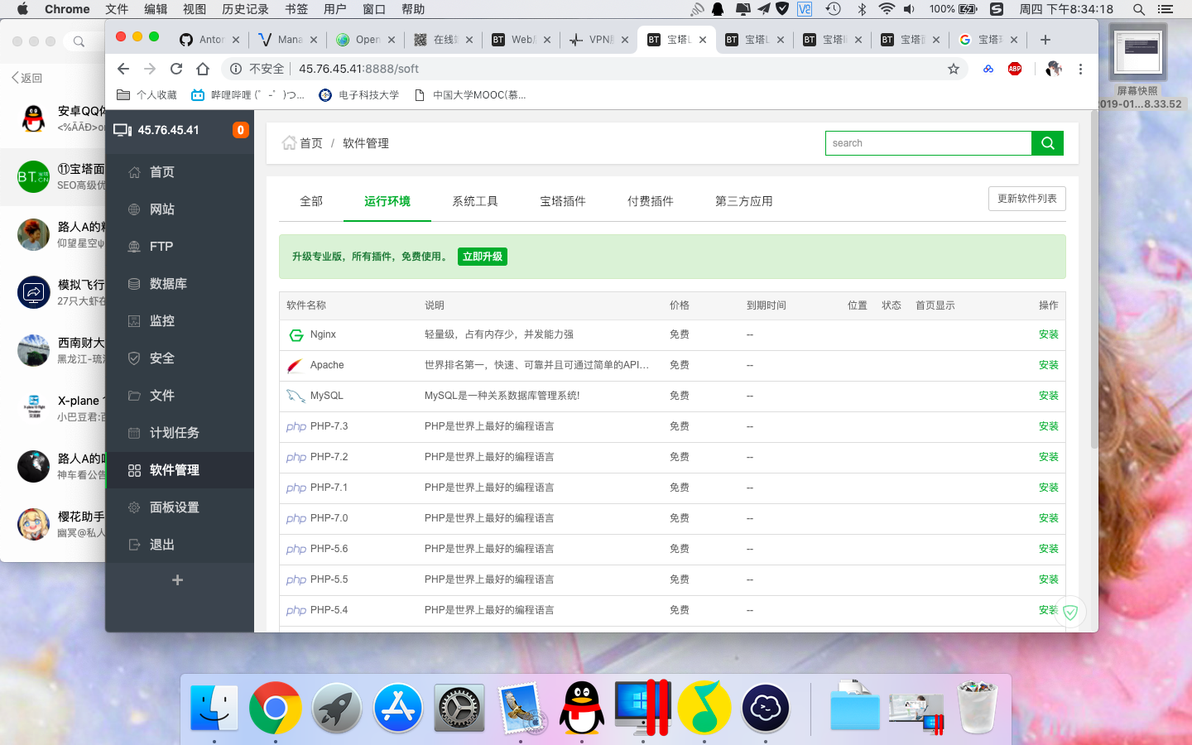Open the FTP section in the sidebar
Screen dimensions: 1192x745
[180, 247]
